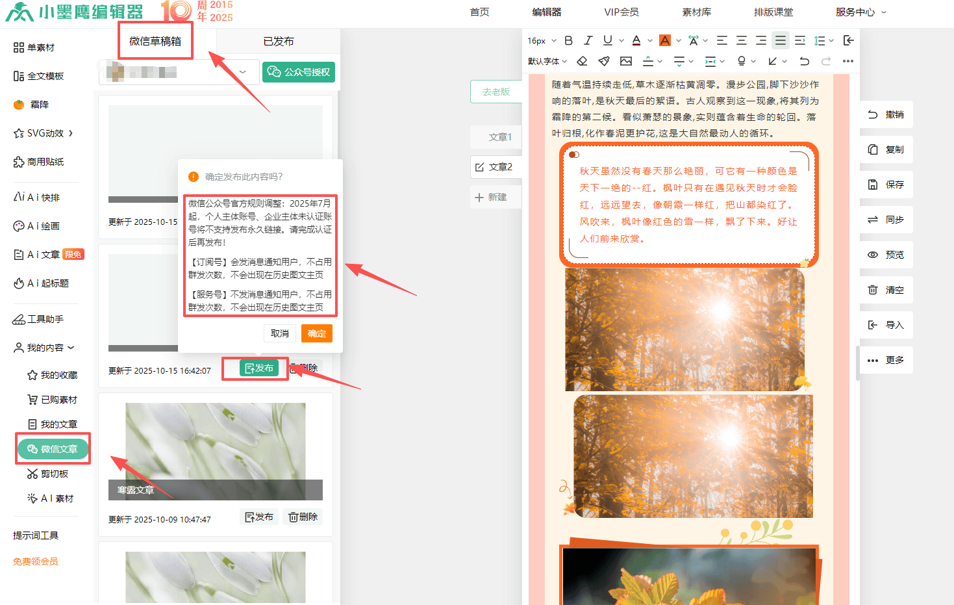Click the green 公众号授权 button

[299, 72]
